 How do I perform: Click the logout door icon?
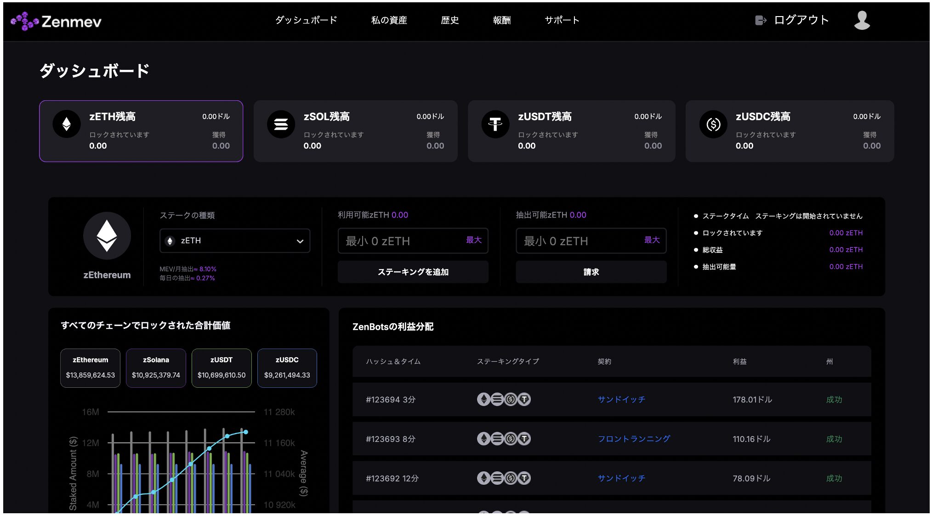[x=761, y=20]
